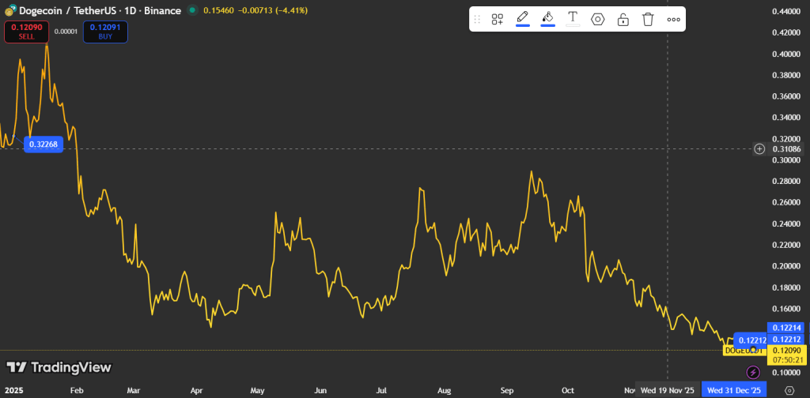Click the DOGEUSDT symbol label near price axis
The height and width of the screenshot is (398, 810).
click(x=743, y=351)
